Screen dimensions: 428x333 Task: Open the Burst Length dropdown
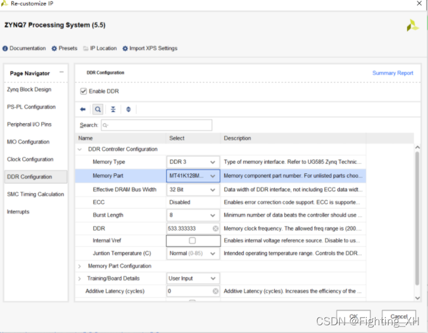click(x=193, y=215)
